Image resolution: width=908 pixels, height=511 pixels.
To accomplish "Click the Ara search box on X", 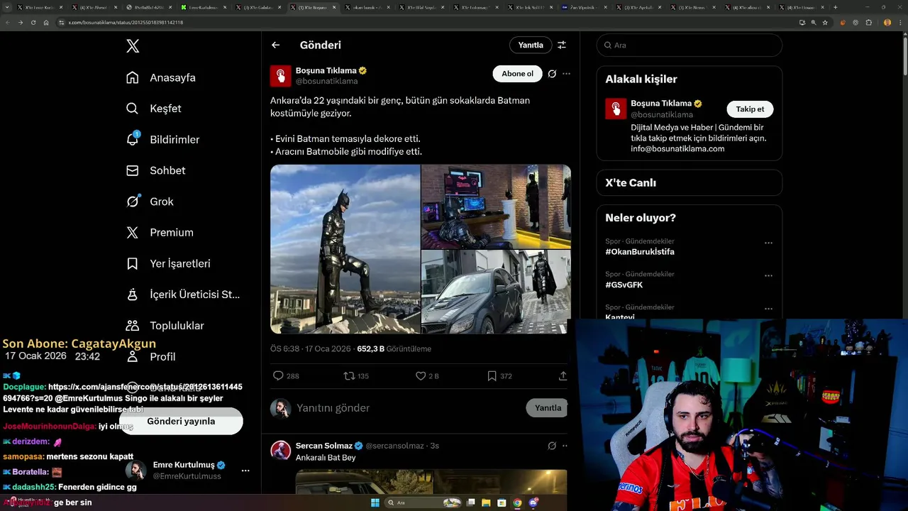I will pyautogui.click(x=690, y=45).
